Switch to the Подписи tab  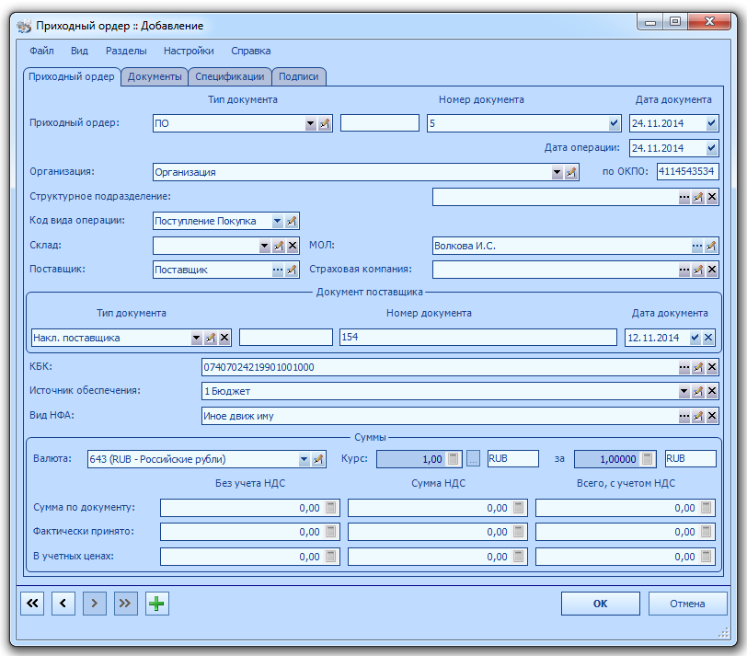point(299,76)
